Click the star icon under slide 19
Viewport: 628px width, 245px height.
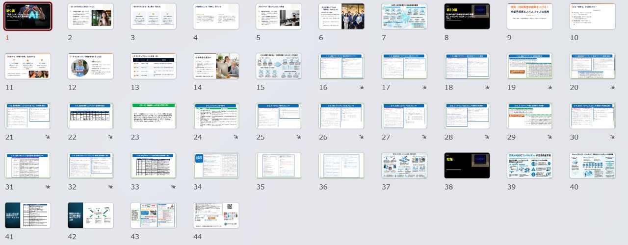point(550,87)
